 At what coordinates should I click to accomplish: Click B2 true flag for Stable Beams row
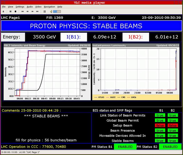[173, 141]
